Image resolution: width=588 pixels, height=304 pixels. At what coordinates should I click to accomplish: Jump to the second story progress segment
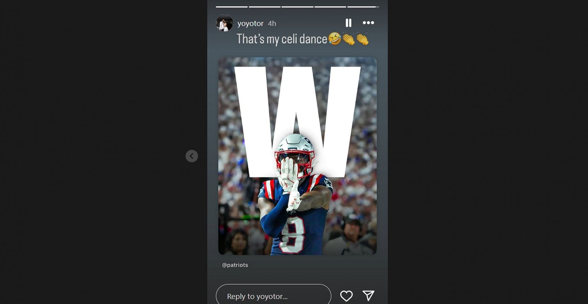265,7
